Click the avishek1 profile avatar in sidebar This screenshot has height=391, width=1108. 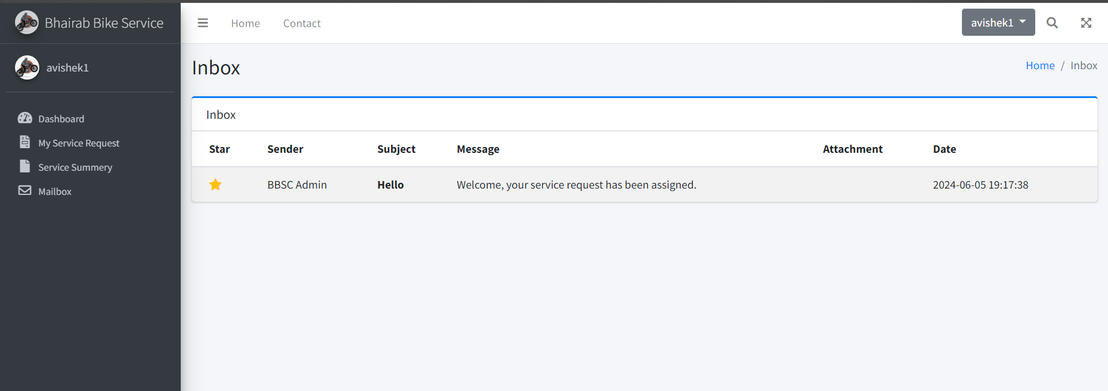(x=27, y=67)
